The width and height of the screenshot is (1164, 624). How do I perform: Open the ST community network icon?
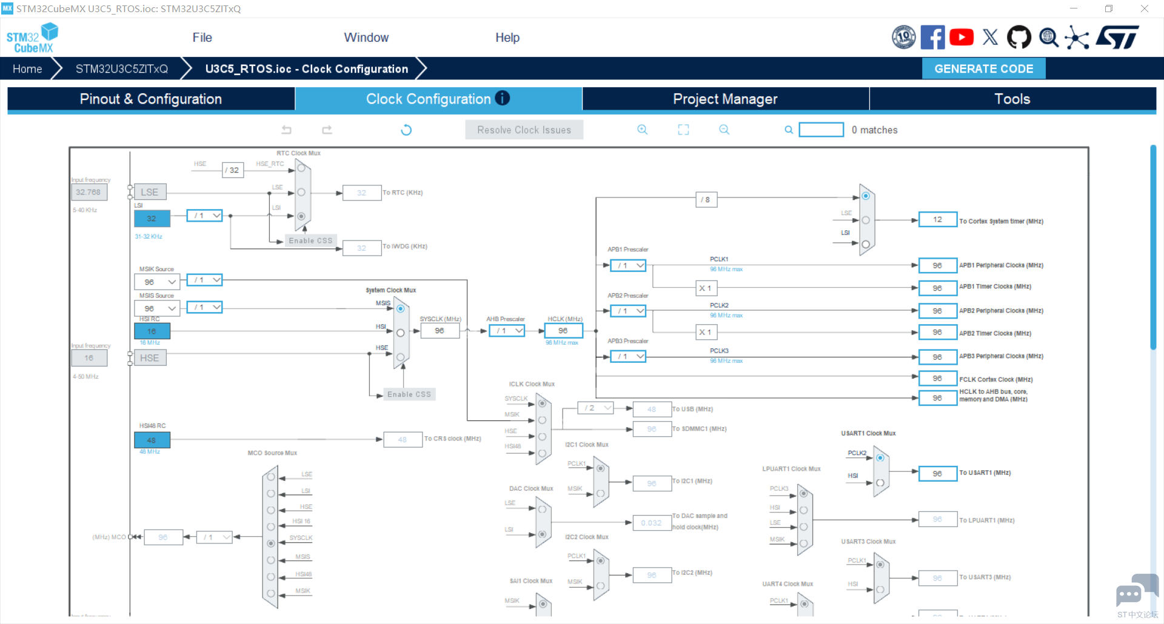tap(1077, 38)
